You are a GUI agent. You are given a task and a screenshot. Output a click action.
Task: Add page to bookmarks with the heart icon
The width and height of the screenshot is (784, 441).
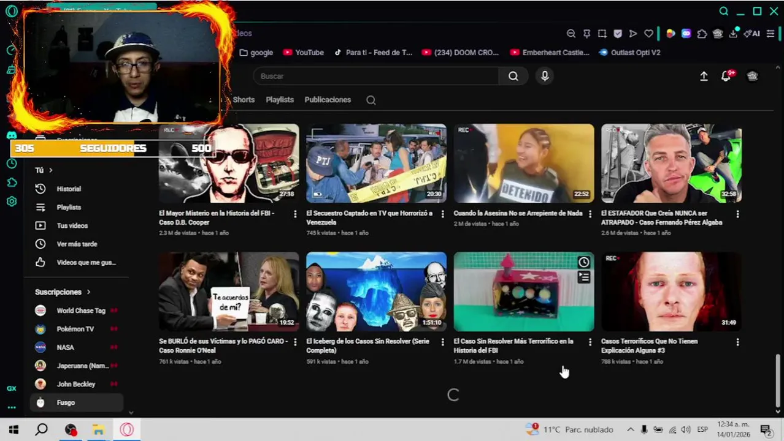click(x=648, y=34)
